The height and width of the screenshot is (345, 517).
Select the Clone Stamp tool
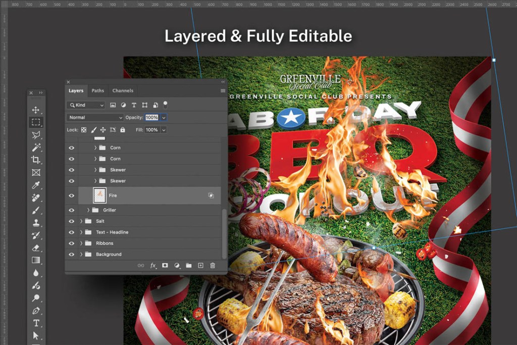click(36, 223)
